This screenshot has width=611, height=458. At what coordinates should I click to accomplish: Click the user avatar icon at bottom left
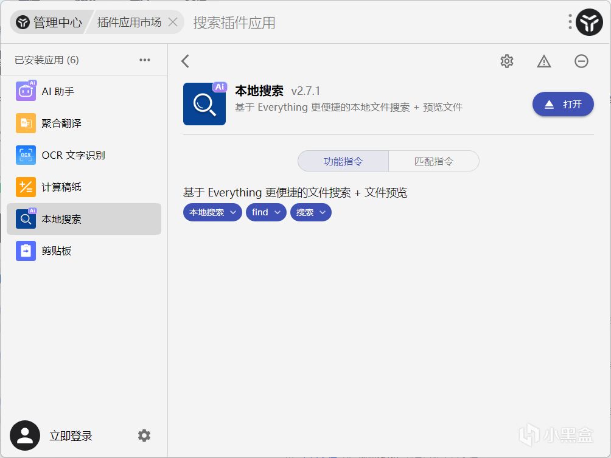click(x=25, y=435)
